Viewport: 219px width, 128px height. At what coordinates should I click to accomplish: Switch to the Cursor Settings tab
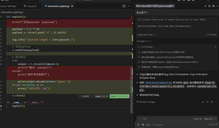click(x=8, y=6)
